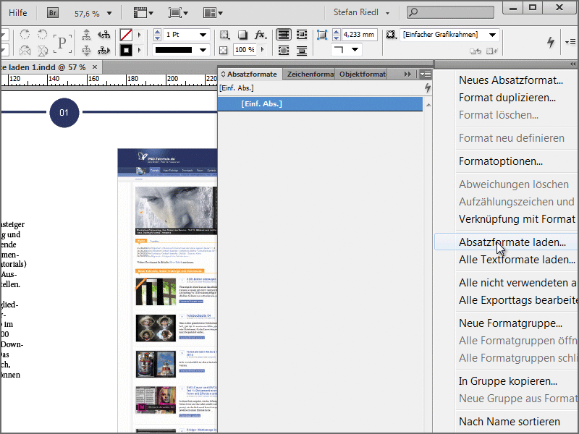Viewport: 579px width, 434px height.
Task: Click the no text wrap icon
Action: pos(284,35)
